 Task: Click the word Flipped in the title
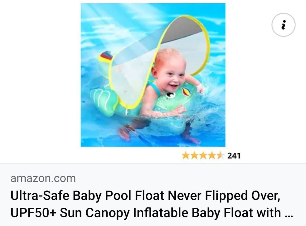click(226, 196)
